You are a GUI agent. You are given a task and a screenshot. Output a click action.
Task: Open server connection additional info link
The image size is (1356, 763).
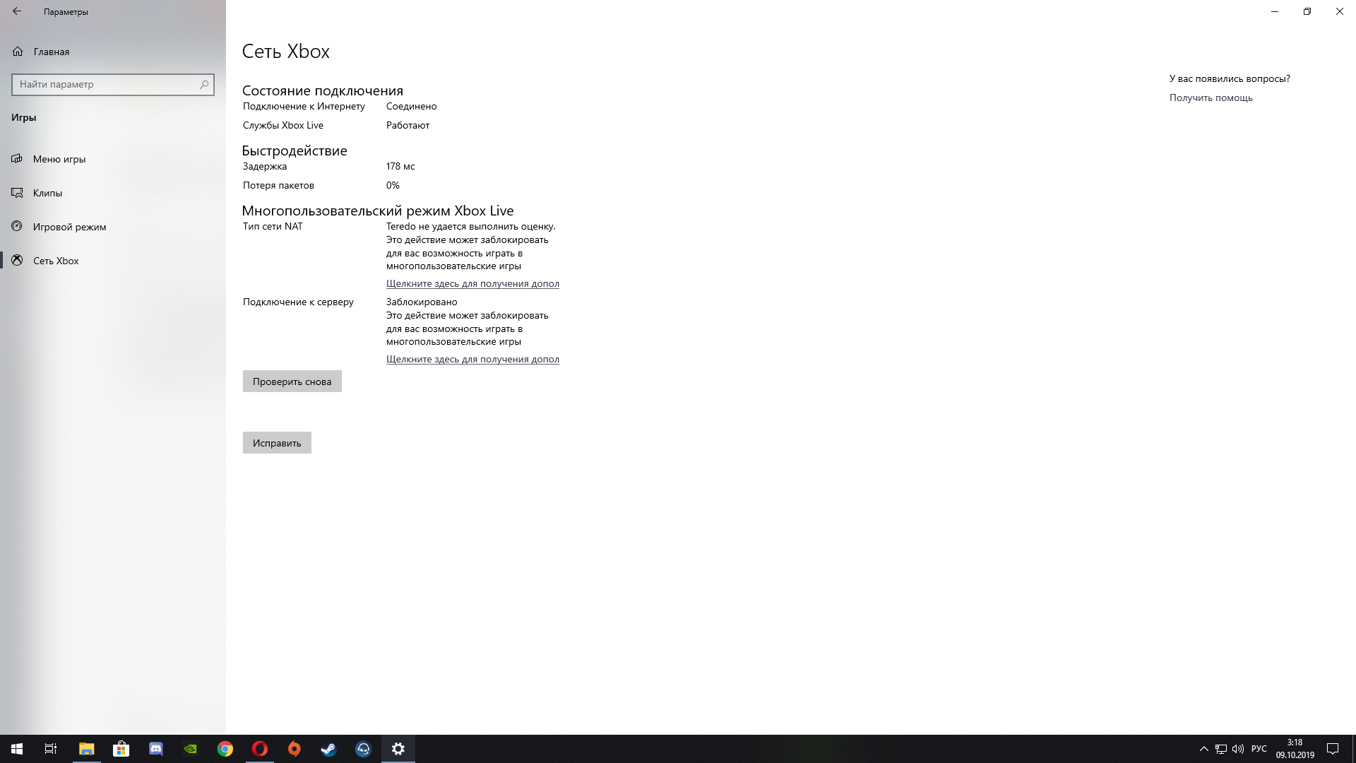[472, 359]
